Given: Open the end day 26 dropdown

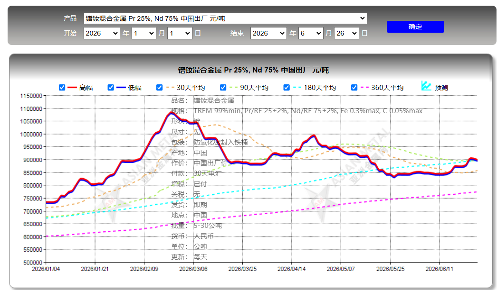Looking at the screenshot, I should pyautogui.click(x=346, y=33).
